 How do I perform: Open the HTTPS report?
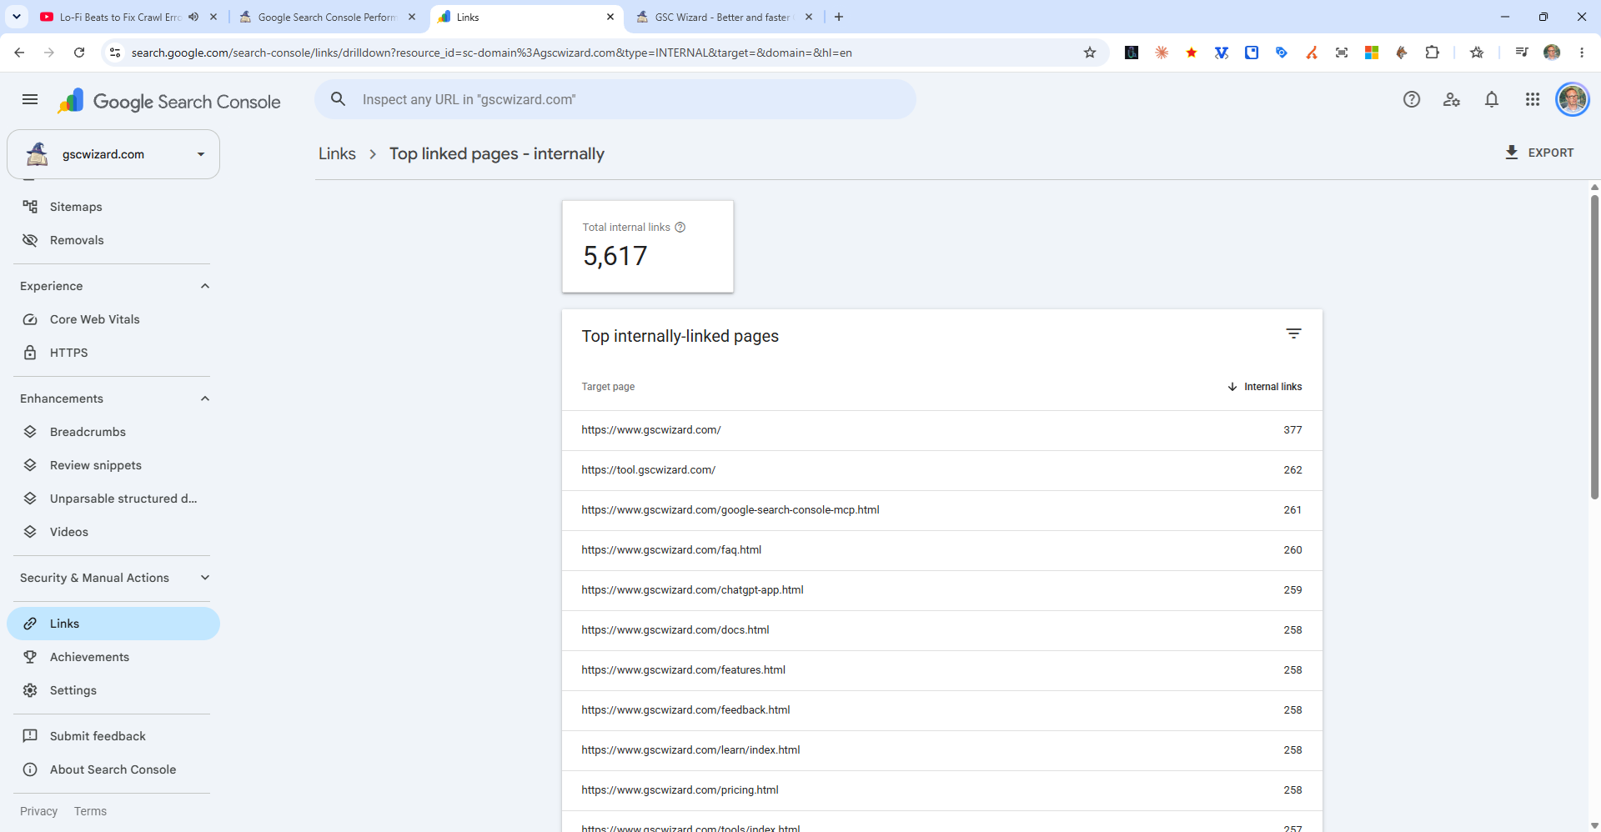[113, 353]
